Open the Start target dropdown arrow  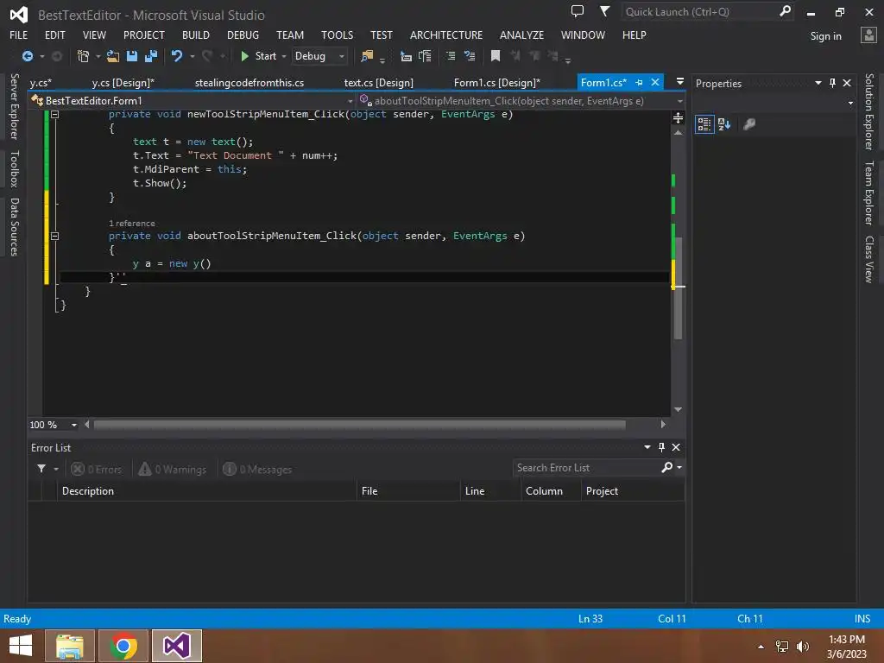[x=283, y=56]
